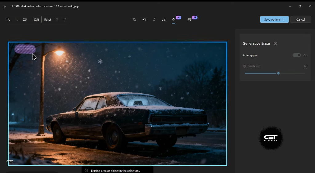The height and width of the screenshot is (173, 315).
Task: Maximize the Photos window
Action: pyautogui.click(x=300, y=6)
